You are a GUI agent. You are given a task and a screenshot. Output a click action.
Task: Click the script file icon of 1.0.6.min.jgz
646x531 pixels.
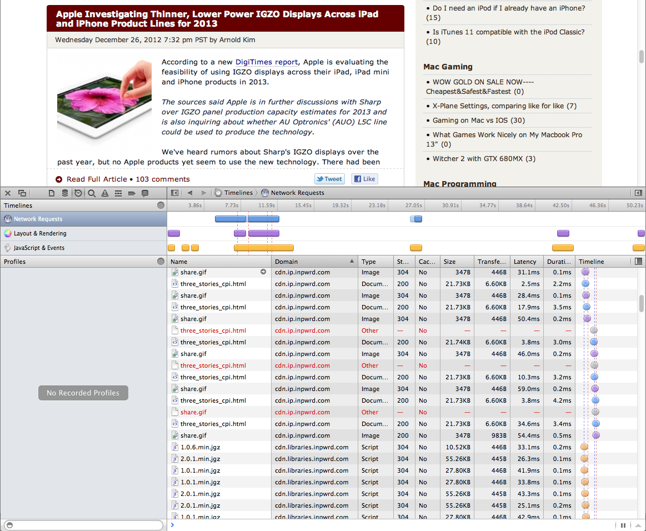point(175,447)
